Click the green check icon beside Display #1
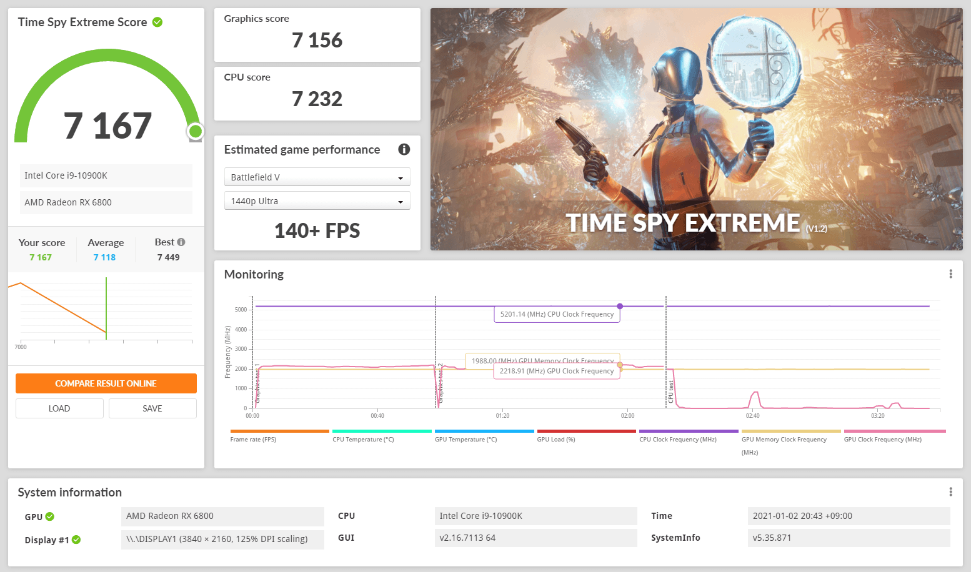The width and height of the screenshot is (971, 572). pyautogui.click(x=76, y=540)
